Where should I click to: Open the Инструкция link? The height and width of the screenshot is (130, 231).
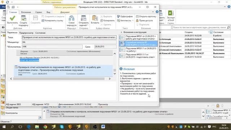129,69
